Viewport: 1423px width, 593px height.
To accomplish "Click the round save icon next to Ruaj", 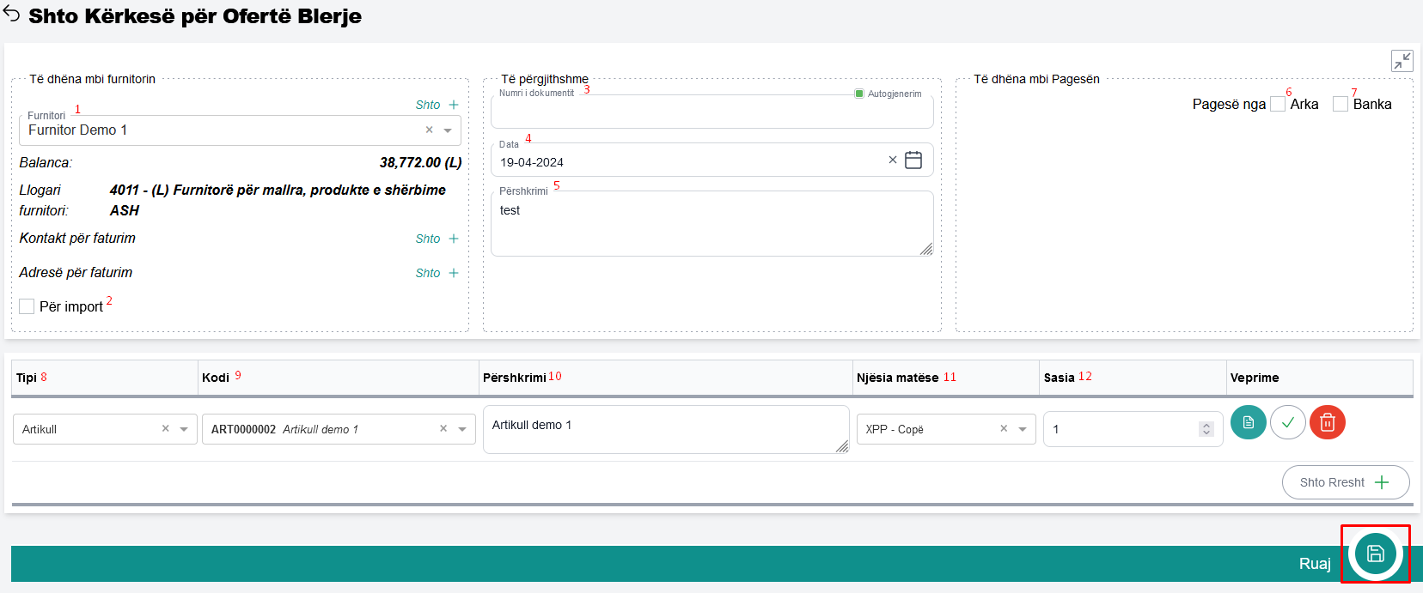I will [x=1375, y=554].
